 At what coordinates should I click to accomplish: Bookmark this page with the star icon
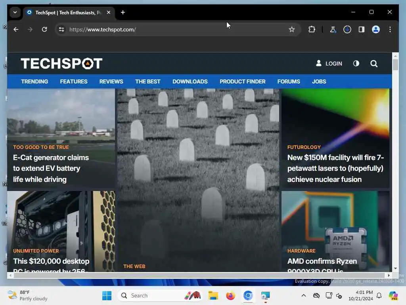[292, 29]
